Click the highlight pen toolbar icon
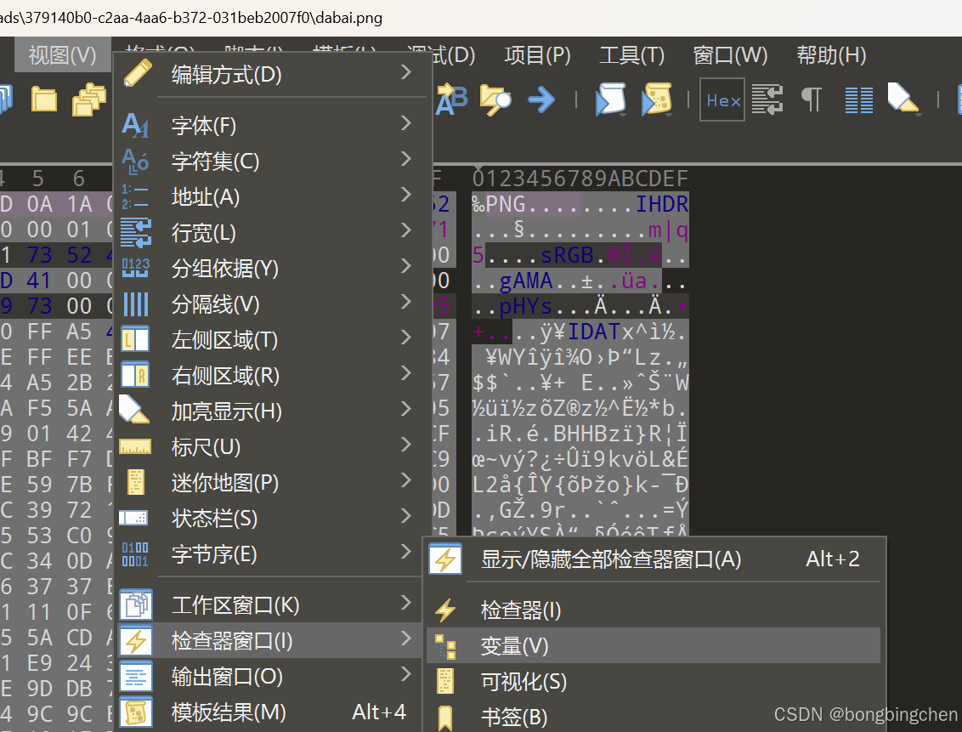This screenshot has height=732, width=962. (903, 99)
